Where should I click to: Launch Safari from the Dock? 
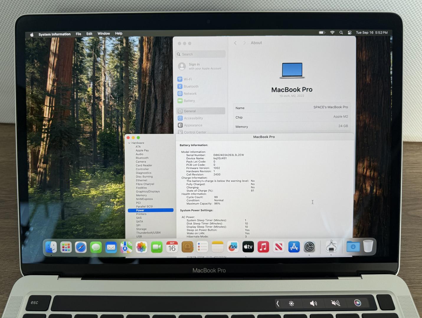[81, 247]
